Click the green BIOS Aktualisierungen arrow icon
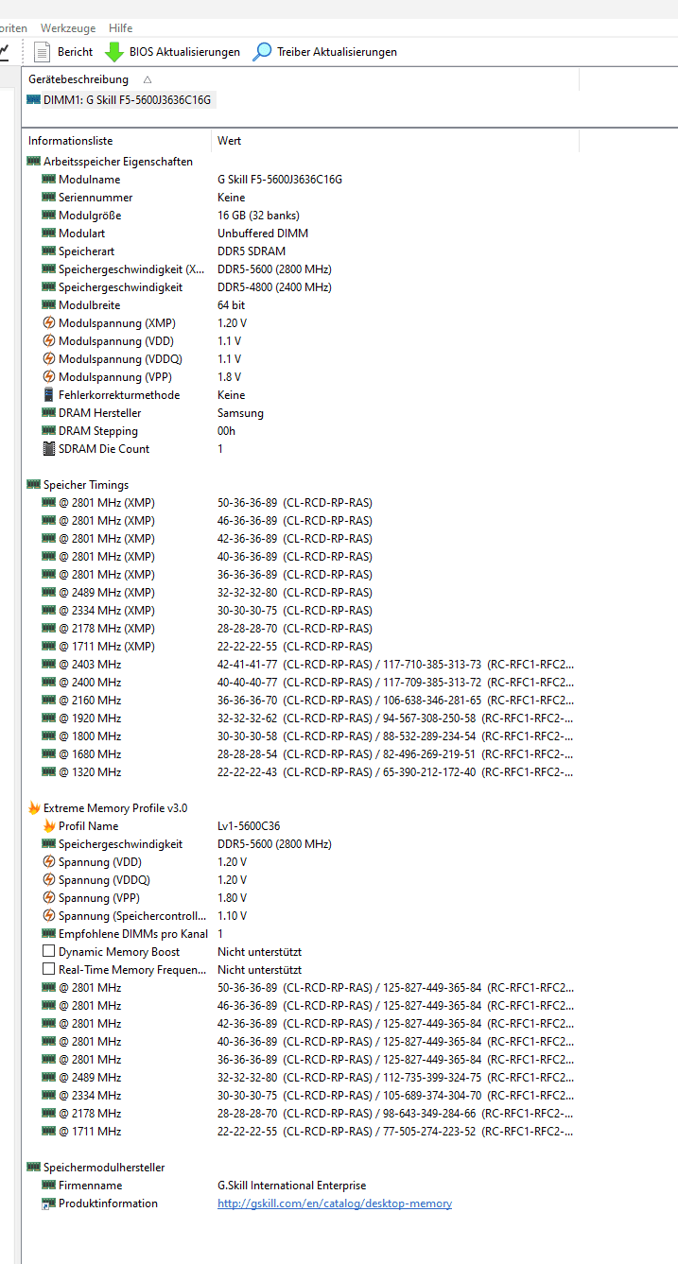The image size is (678, 1264). (x=113, y=52)
